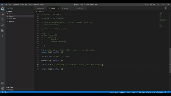Click 'let y = null' on line 74
This screenshot has width=171, height=96.
(47, 56)
